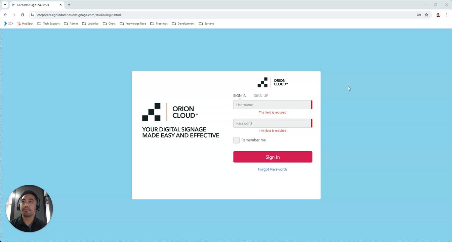Open Surveys bookmarks folder
This screenshot has height=242, width=452.
206,24
